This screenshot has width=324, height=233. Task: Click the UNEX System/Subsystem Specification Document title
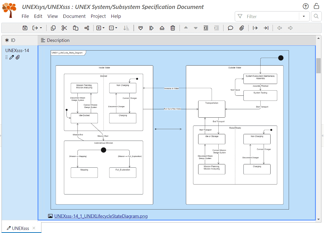[113, 7]
